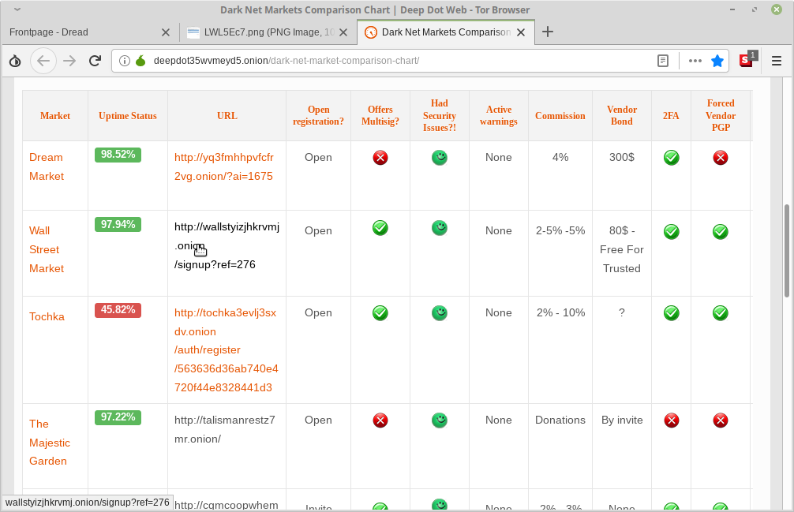Go forward to next page
The width and height of the screenshot is (794, 512).
pyautogui.click(x=69, y=62)
